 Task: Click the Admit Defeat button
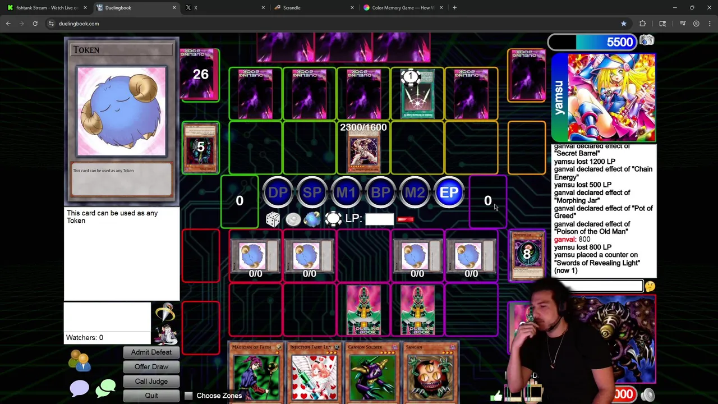pyautogui.click(x=151, y=352)
